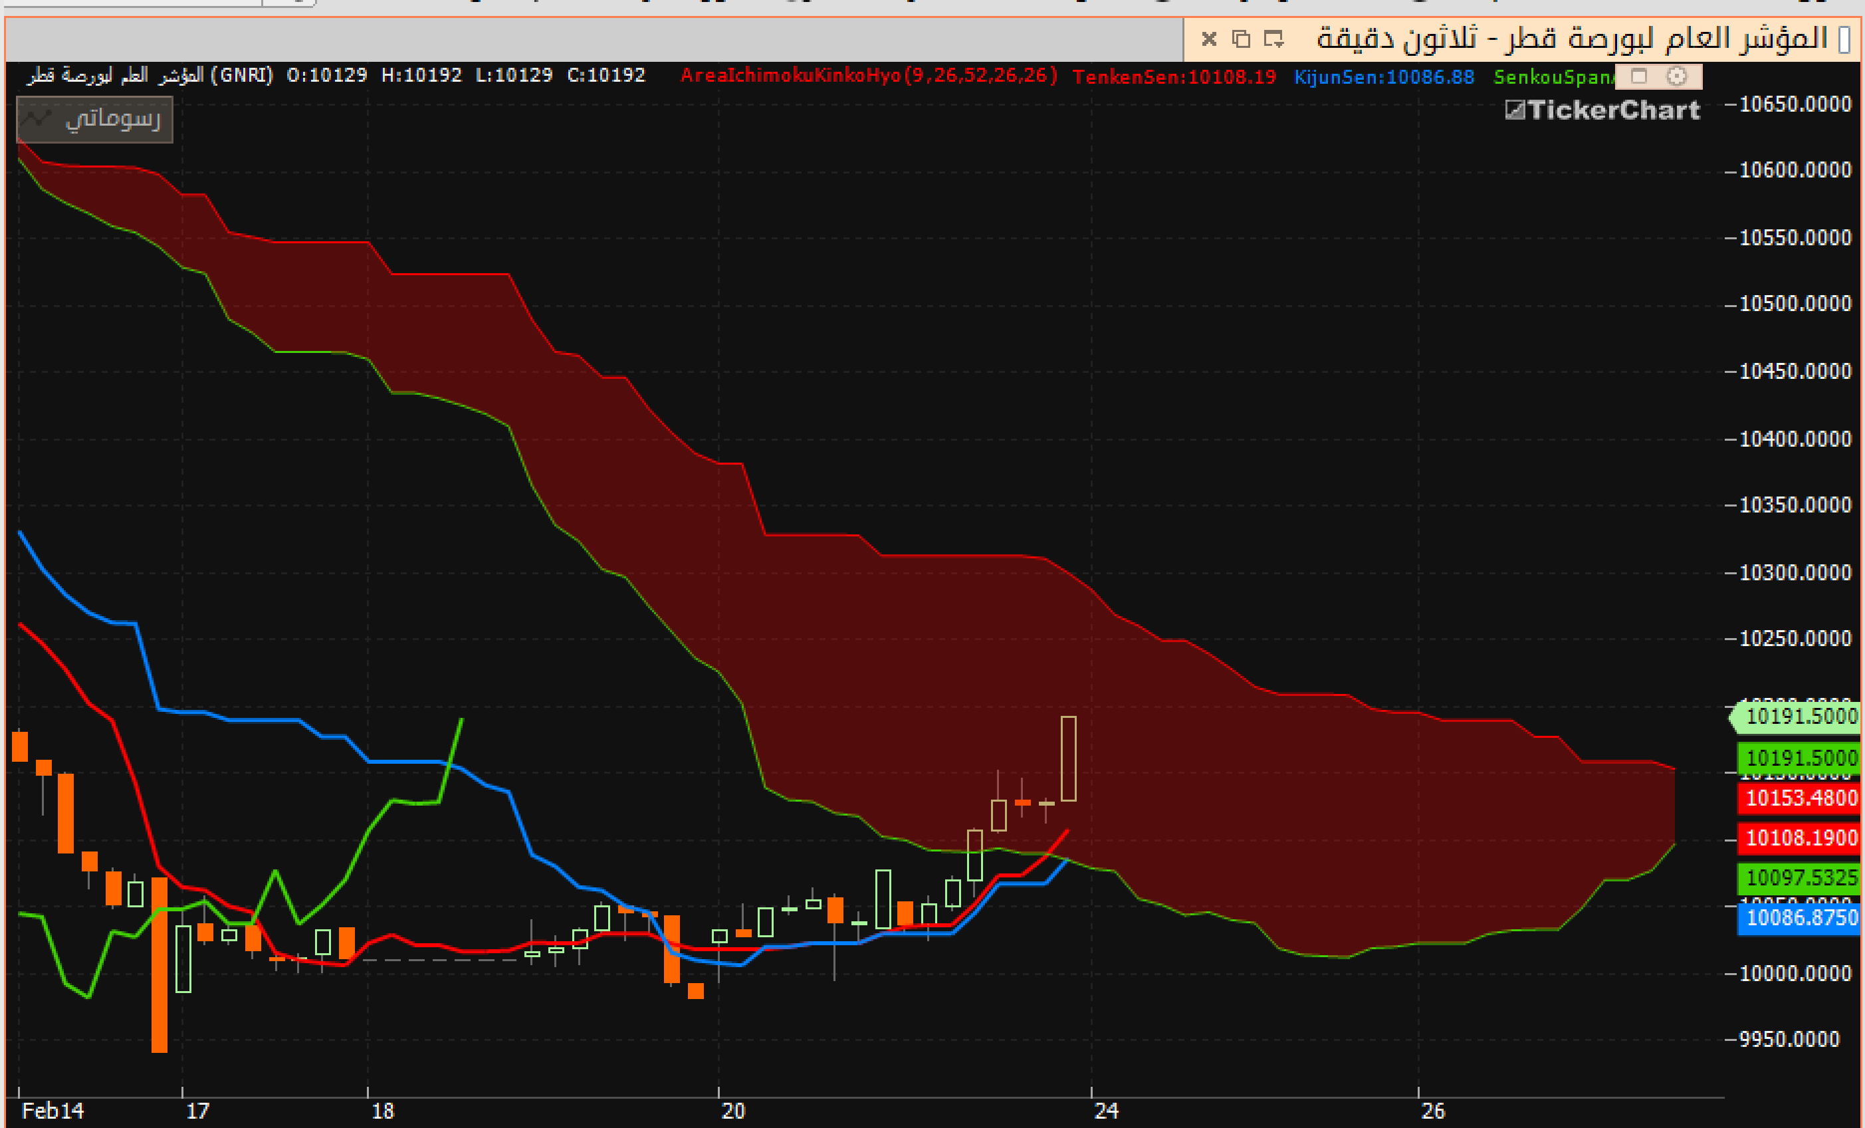Open the Ichimoku indicator settings gear
Screen dimensions: 1865x1128
click(x=1676, y=76)
